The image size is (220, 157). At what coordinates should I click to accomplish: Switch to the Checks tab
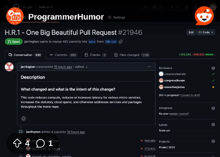[x=96, y=55]
